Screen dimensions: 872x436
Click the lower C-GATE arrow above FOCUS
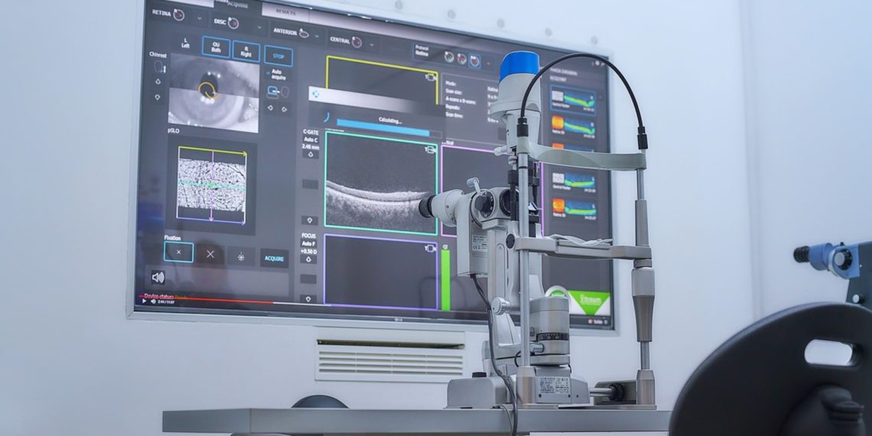coord(310,220)
